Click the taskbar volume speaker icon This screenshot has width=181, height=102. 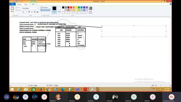tap(160, 90)
